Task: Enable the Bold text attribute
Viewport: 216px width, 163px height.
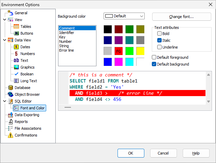Action: pyautogui.click(x=159, y=34)
